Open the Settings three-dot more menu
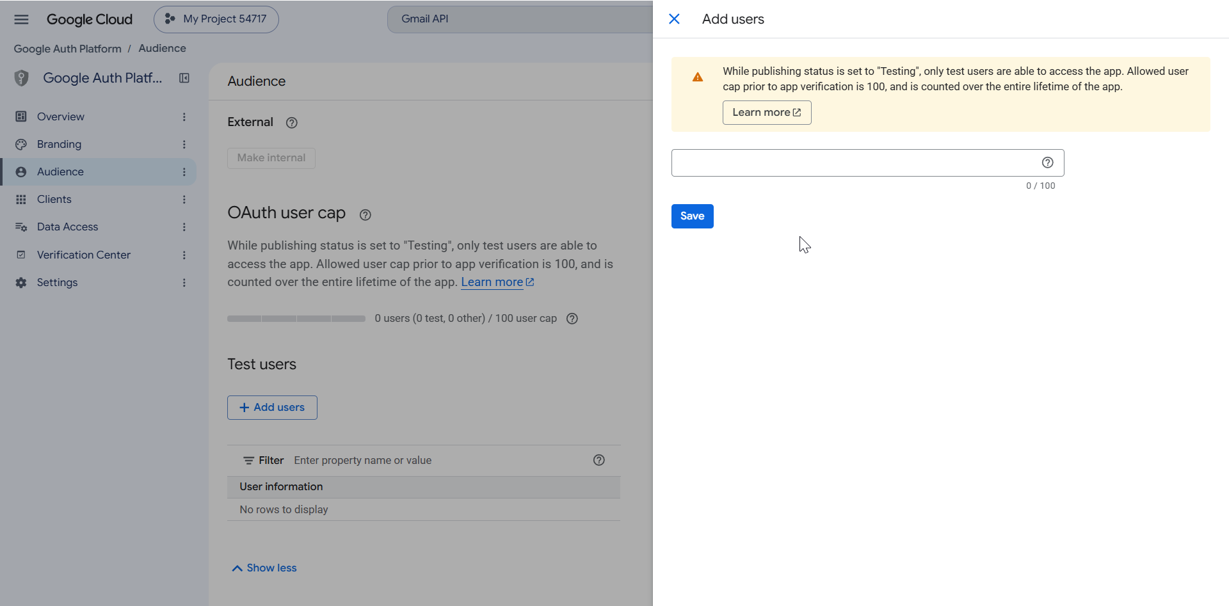 coord(184,282)
